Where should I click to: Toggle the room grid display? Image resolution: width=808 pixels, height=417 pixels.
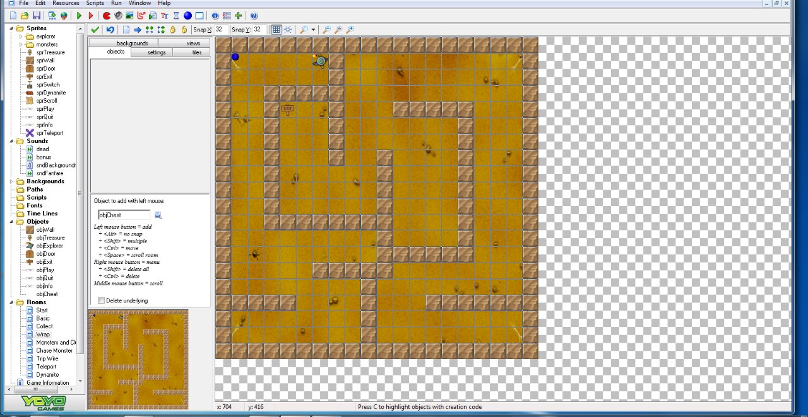(x=276, y=30)
